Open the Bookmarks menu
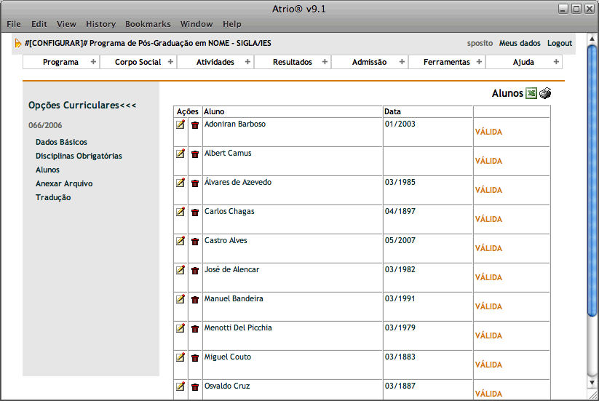599x401 pixels. pos(148,24)
